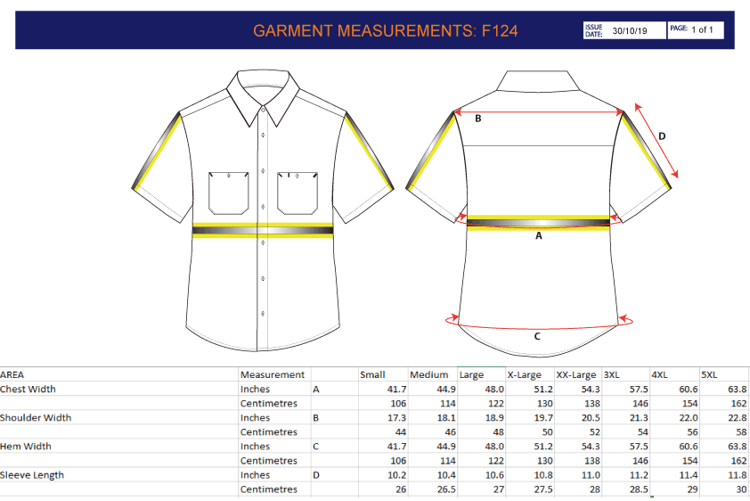
Task: Click Shoulder Width centimetres 5XL value 58
Action: [x=741, y=432]
